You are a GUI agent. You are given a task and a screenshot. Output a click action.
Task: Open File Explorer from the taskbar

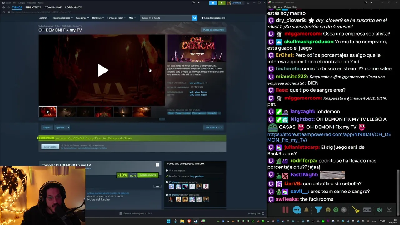pos(182,221)
